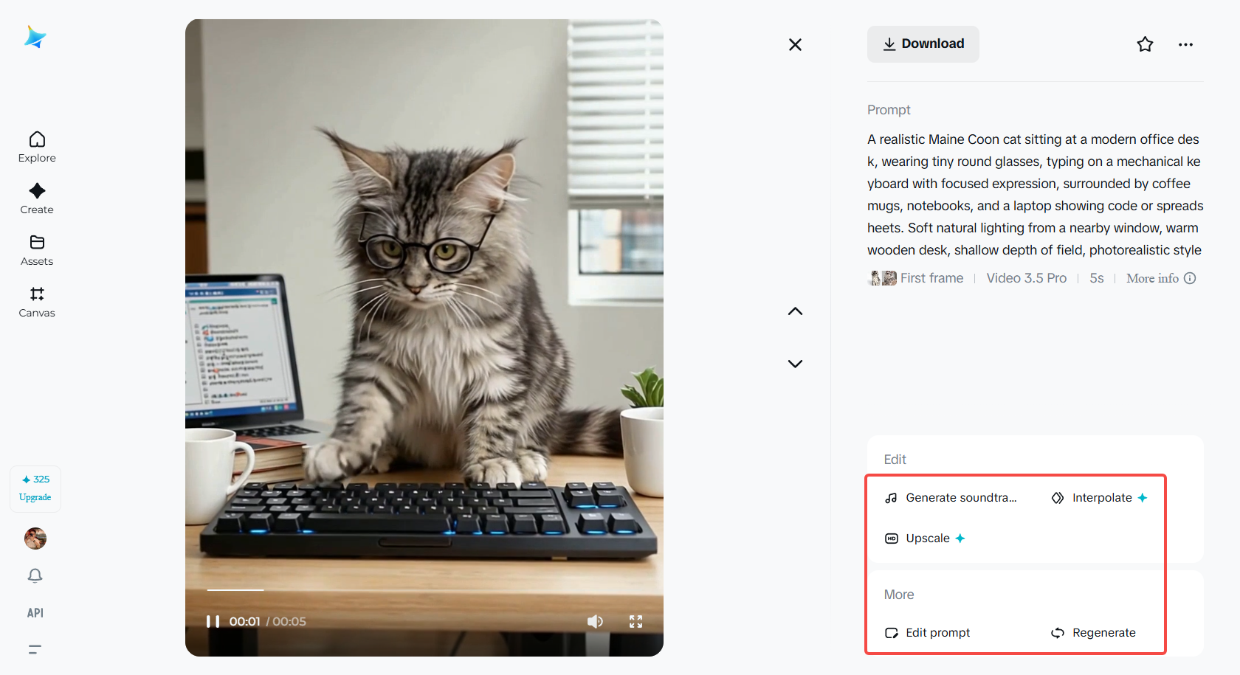Mute the video audio

click(x=596, y=621)
